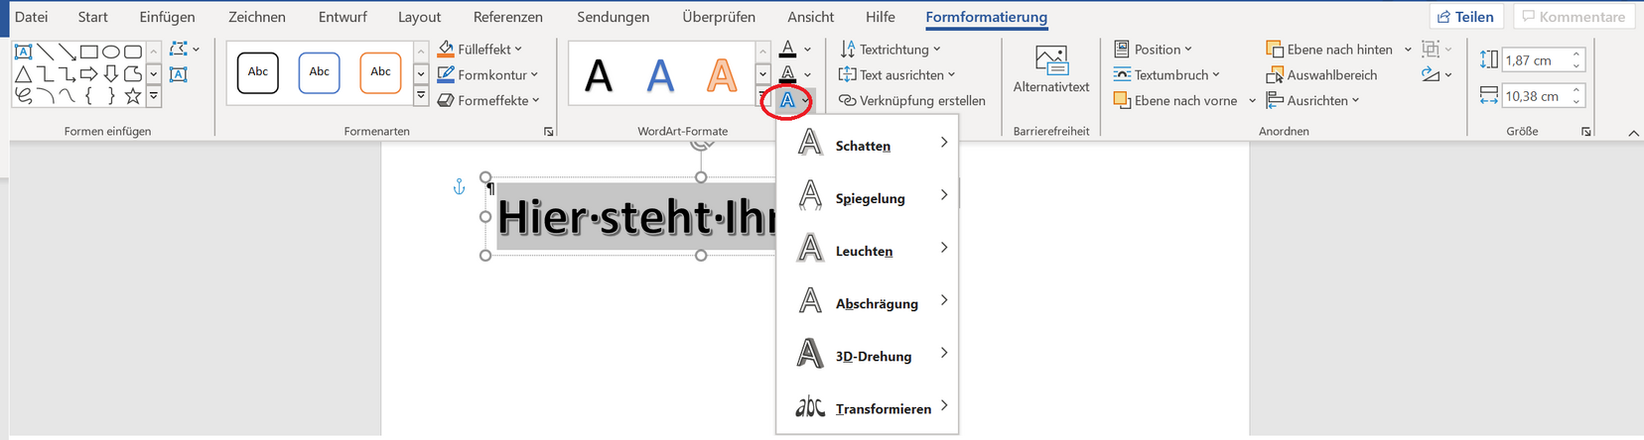Open the Start tab

coord(92,17)
